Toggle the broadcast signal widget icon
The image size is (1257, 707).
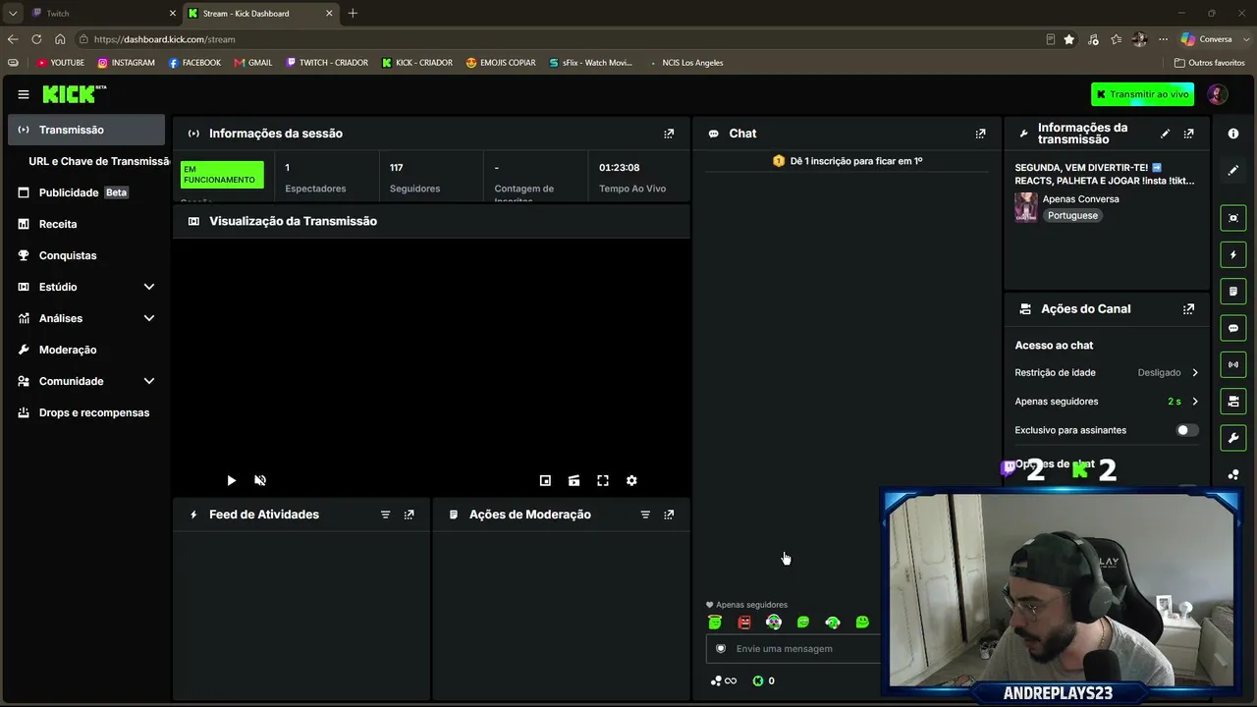tap(1233, 364)
